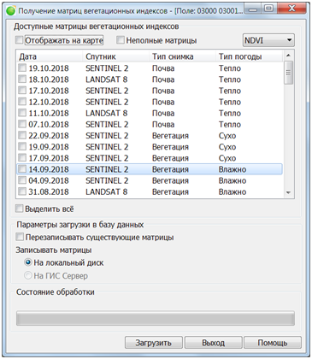
Task: Select the 'На ГИС Сервер' radio button
Action: coord(28,275)
